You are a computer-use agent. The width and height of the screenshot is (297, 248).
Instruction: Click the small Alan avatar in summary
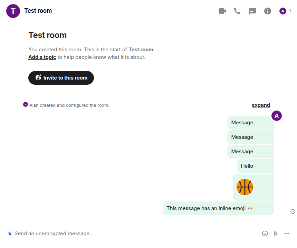(x=25, y=104)
